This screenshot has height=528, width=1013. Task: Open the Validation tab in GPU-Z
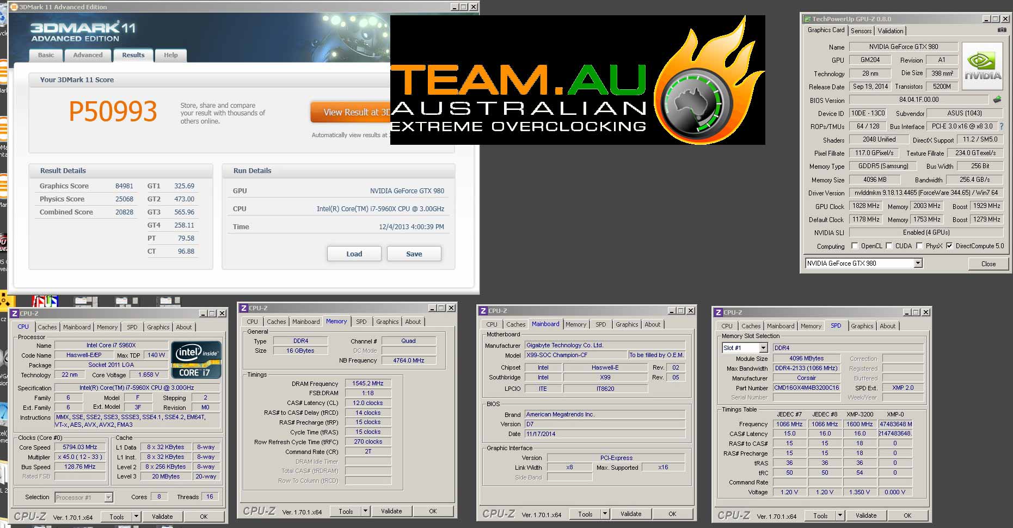click(x=891, y=31)
